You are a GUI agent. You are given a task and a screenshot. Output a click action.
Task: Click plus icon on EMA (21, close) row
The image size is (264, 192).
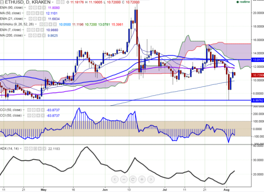point(39,19)
